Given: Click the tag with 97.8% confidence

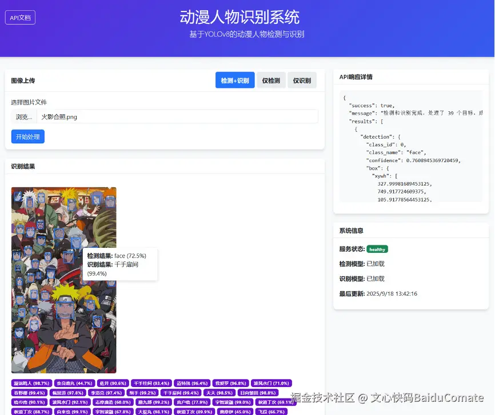Looking at the screenshot, I should click(68, 393).
